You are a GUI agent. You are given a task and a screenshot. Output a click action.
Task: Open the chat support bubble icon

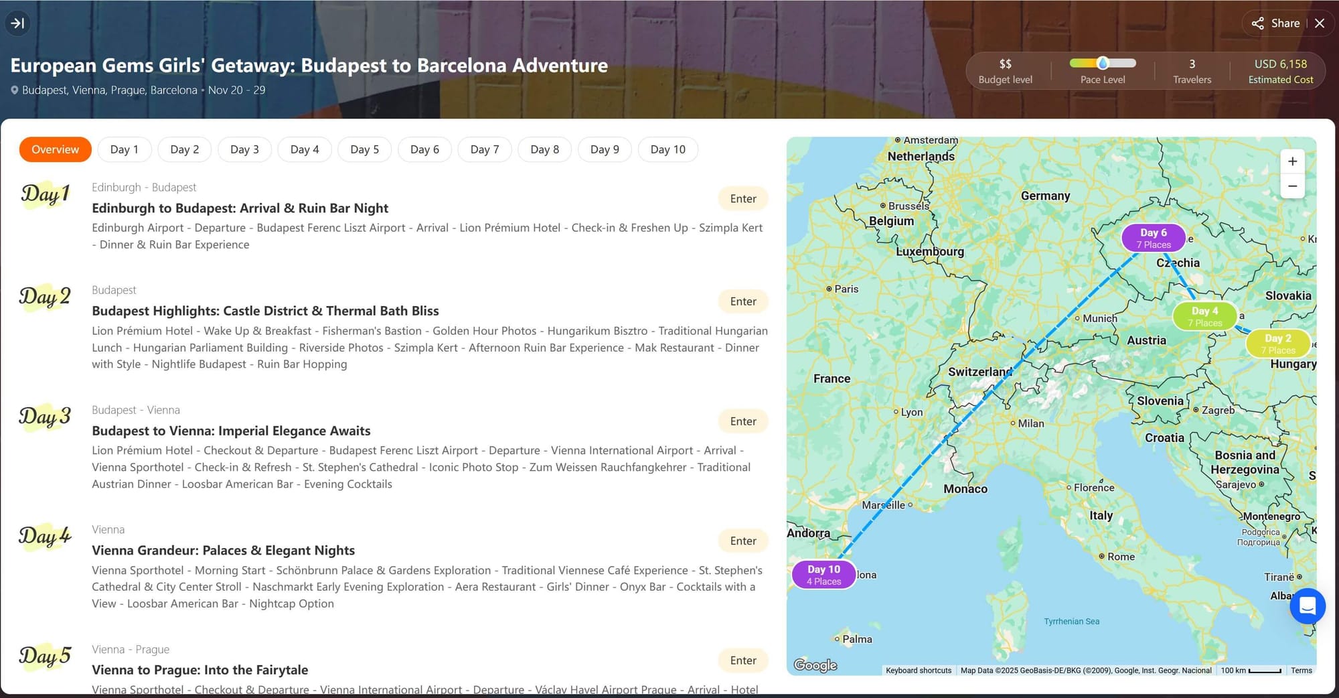tap(1307, 606)
